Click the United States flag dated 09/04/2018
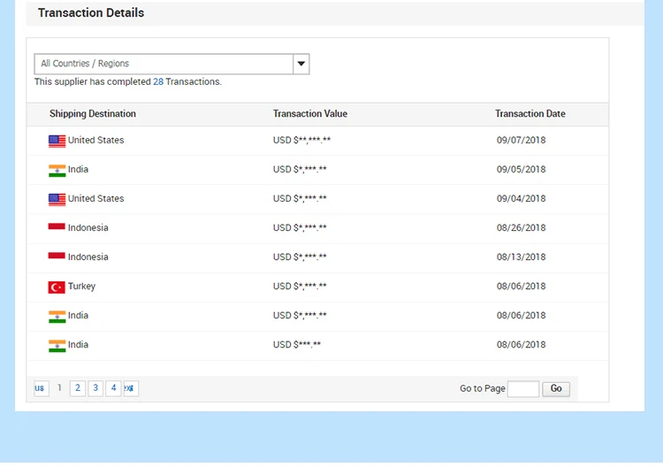Screen dimensions: 663x467 click(57, 199)
